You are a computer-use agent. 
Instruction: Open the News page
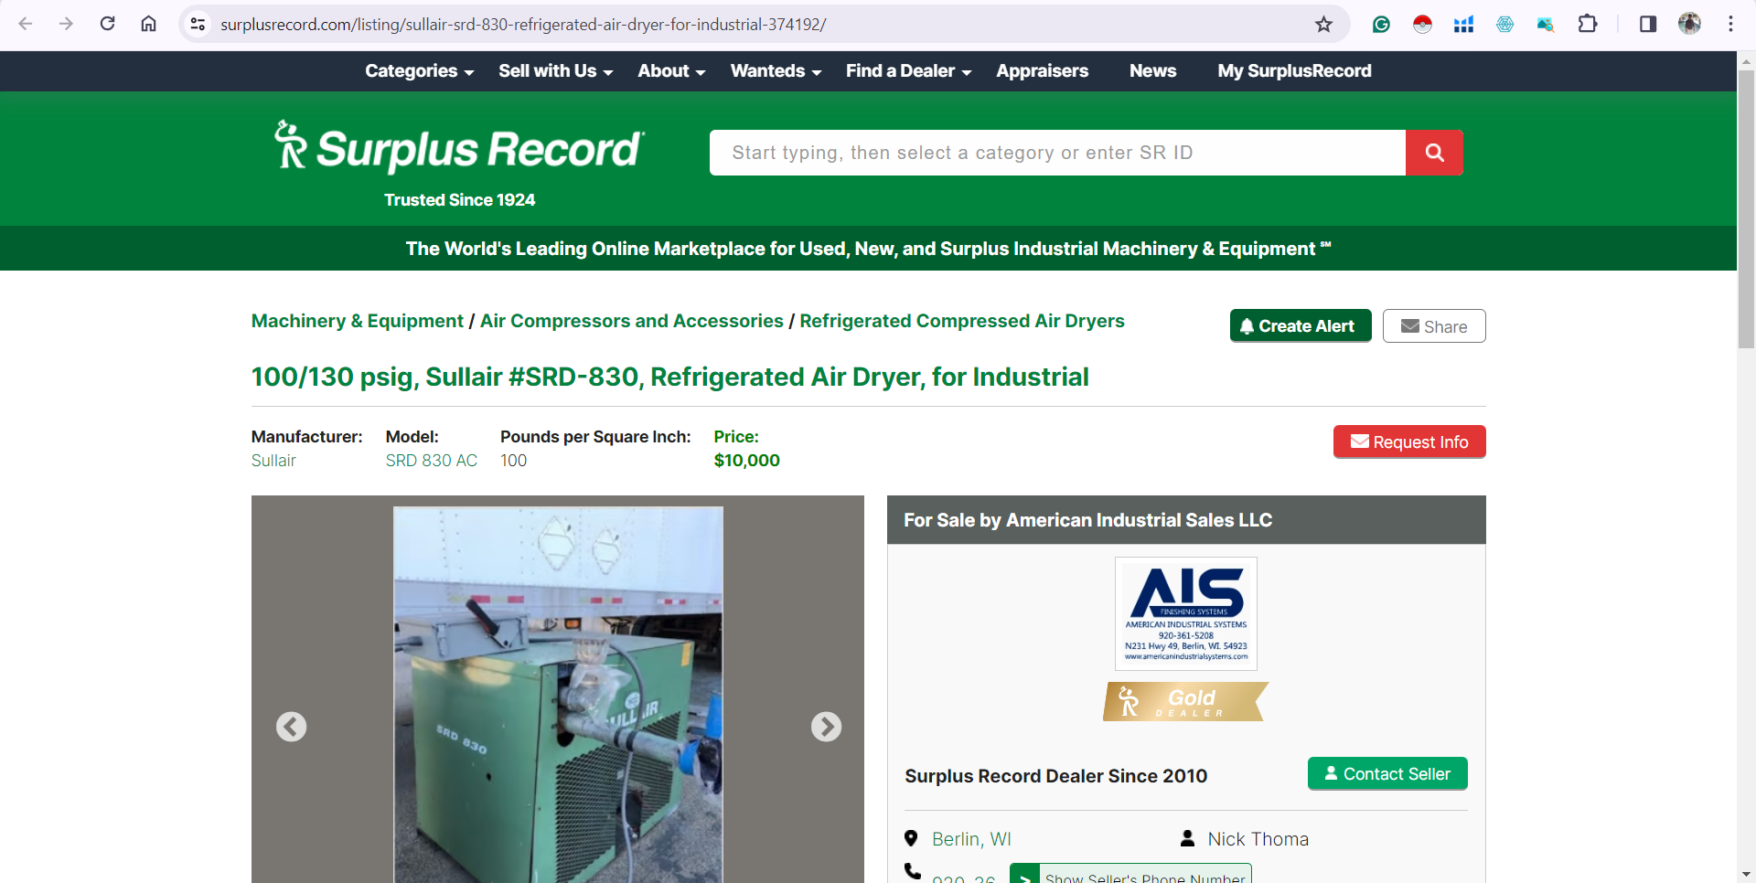pyautogui.click(x=1152, y=71)
